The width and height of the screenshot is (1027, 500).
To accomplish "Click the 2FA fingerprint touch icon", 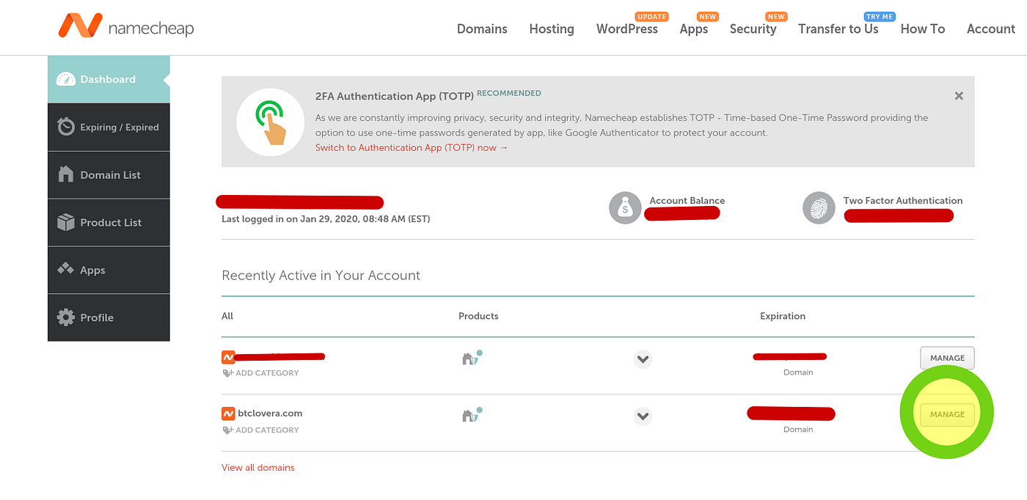I will pyautogui.click(x=271, y=122).
